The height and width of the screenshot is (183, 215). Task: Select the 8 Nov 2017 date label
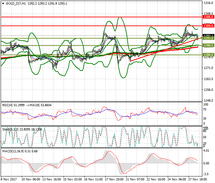click(x=9, y=179)
